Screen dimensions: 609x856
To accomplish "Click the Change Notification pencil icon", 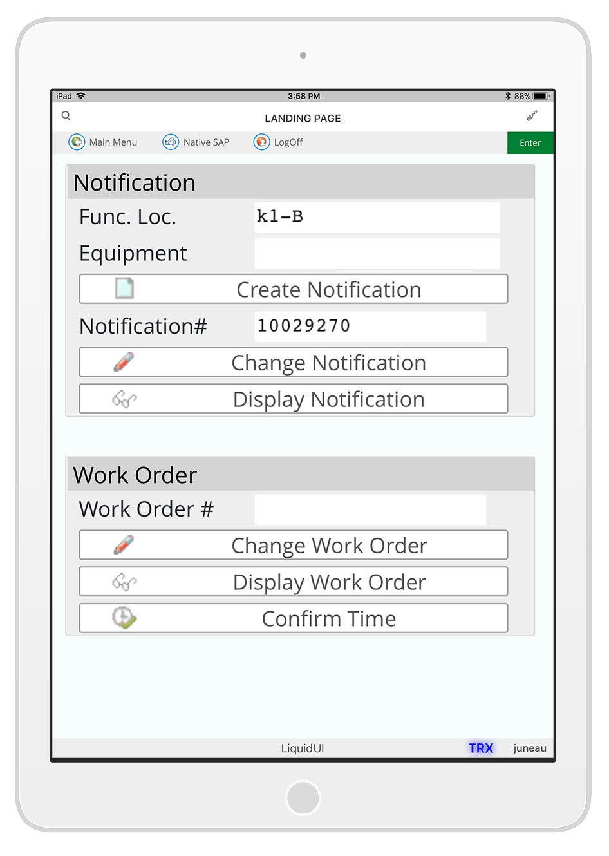I will (x=124, y=362).
